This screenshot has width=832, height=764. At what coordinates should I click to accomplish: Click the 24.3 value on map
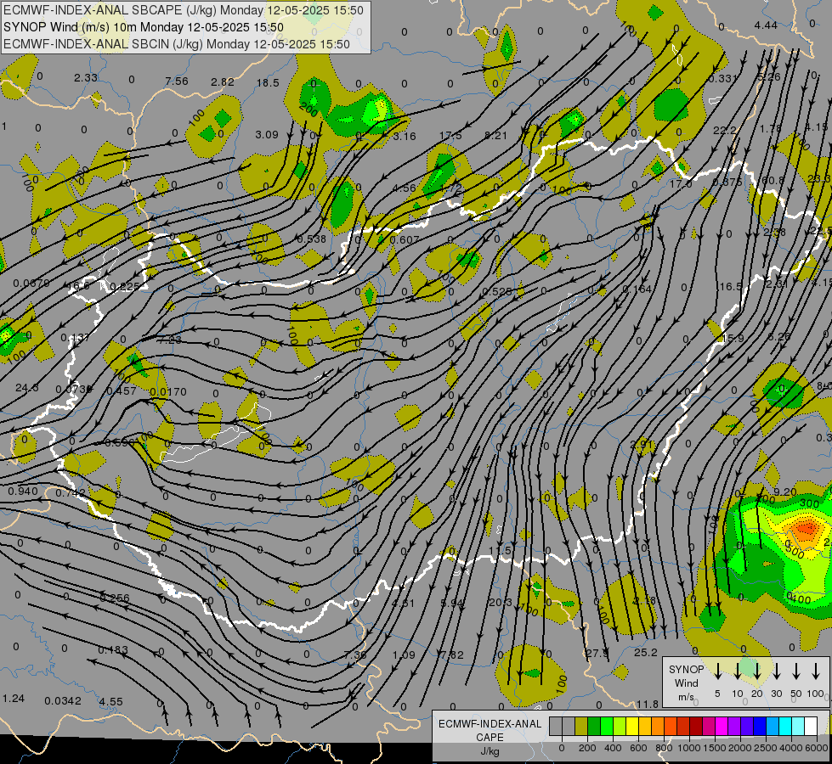26,388
